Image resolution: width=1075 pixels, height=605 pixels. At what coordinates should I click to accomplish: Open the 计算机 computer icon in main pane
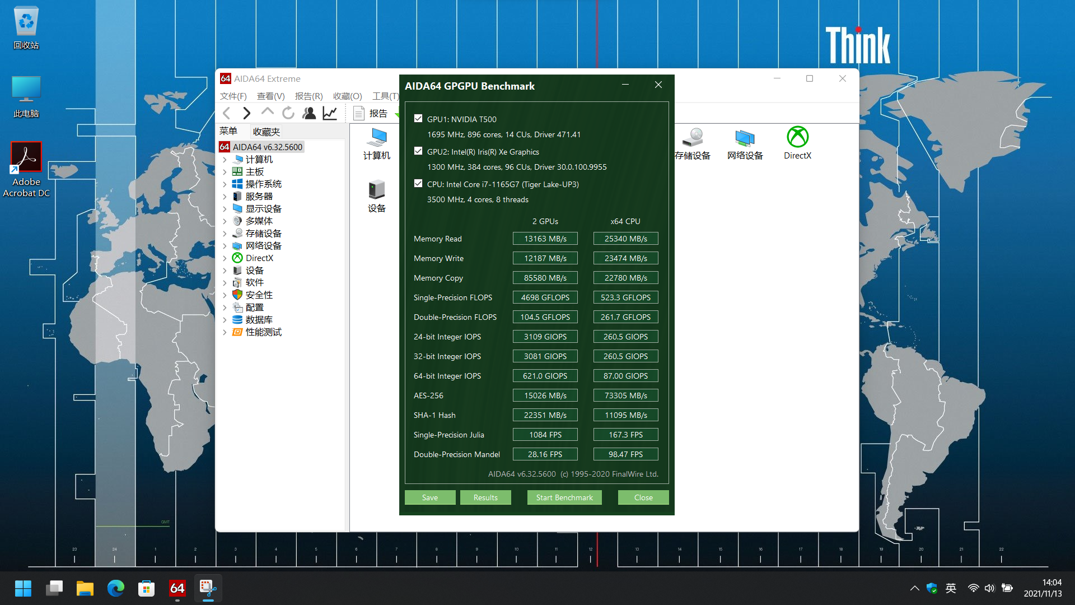[x=377, y=144]
